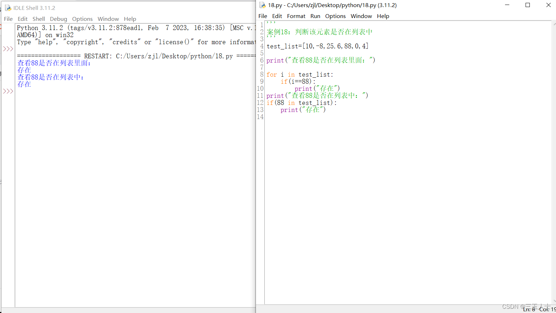Open Options menu in 18.py editor
Viewport: 556px width, 313px height.
336,16
